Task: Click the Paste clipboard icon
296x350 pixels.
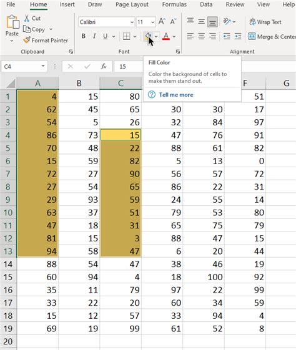Action: 12,22
